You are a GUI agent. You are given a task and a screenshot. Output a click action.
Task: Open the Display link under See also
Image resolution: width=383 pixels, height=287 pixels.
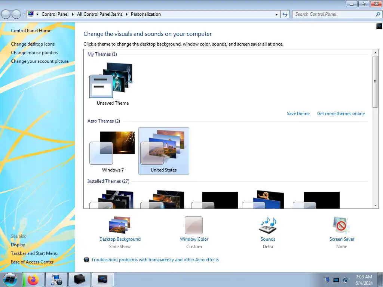point(18,245)
